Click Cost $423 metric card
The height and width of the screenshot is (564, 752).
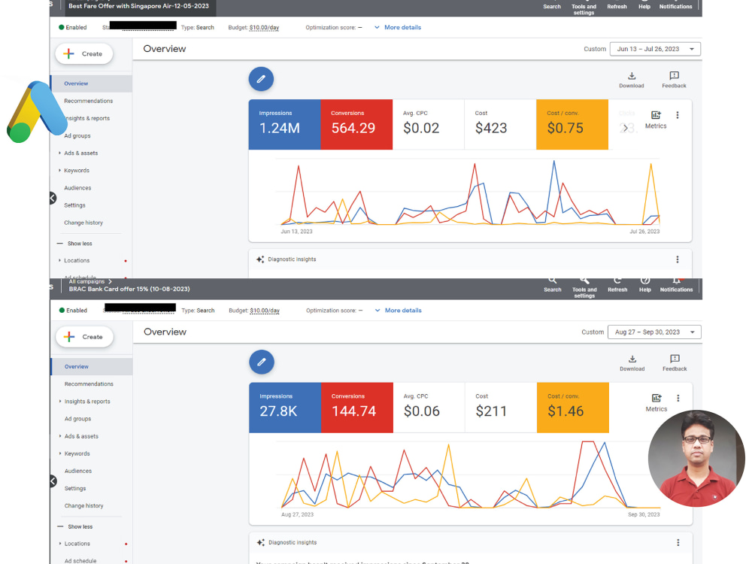pos(500,125)
